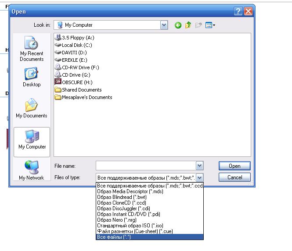Click the Back navigation arrow icon

coord(178,25)
